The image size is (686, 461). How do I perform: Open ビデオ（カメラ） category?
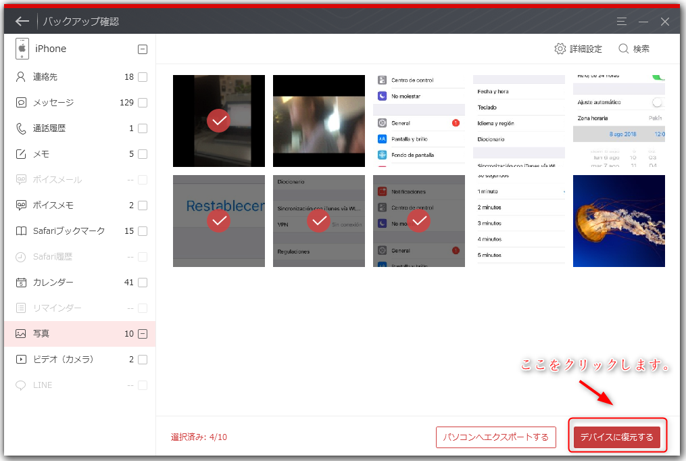click(80, 360)
